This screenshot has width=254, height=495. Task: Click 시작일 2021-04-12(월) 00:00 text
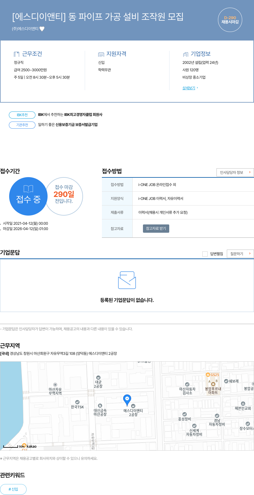tap(25, 224)
